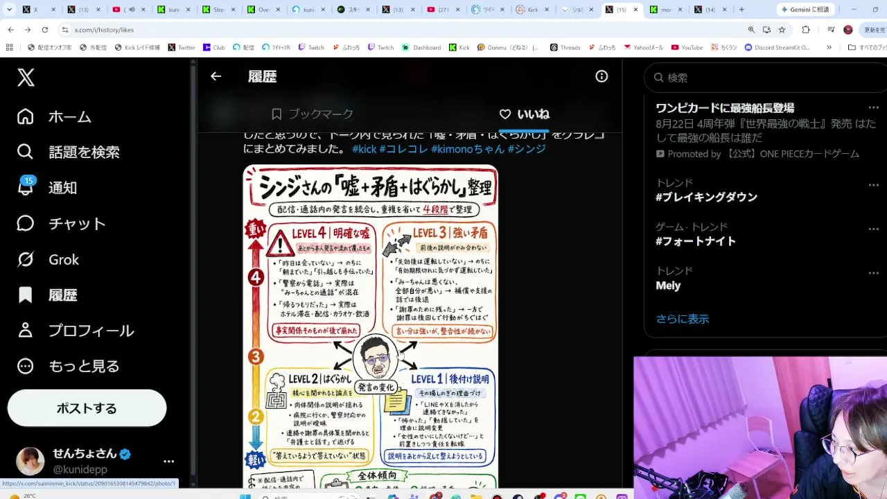Click the browser forward arrow
Viewport: 887px width, 499px height.
[28, 30]
